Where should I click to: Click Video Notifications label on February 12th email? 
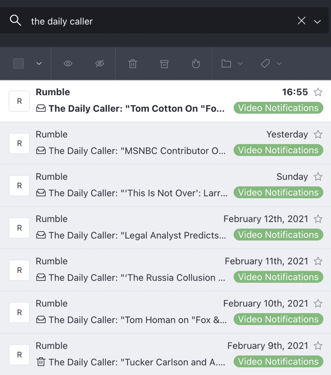[279, 235]
